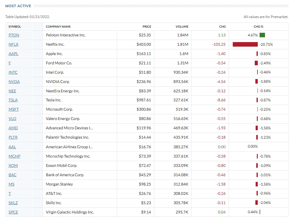Image resolution: width=293 pixels, height=221 pixels.
Task: Select Bank of America Corp. company name
Action: point(65,175)
